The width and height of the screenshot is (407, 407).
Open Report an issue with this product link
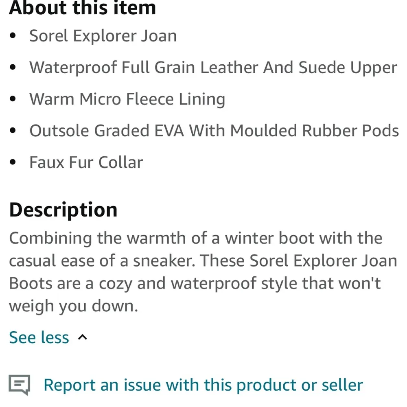(203, 385)
